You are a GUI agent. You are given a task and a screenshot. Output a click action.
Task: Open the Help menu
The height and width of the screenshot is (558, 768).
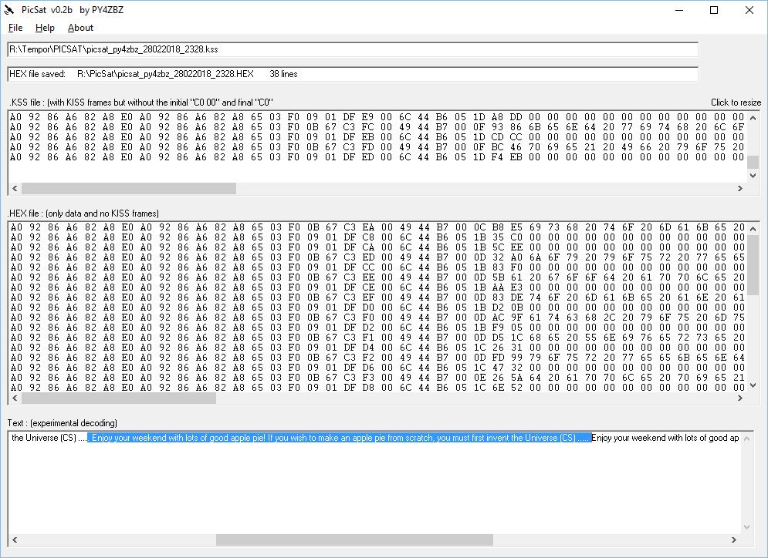coord(45,28)
